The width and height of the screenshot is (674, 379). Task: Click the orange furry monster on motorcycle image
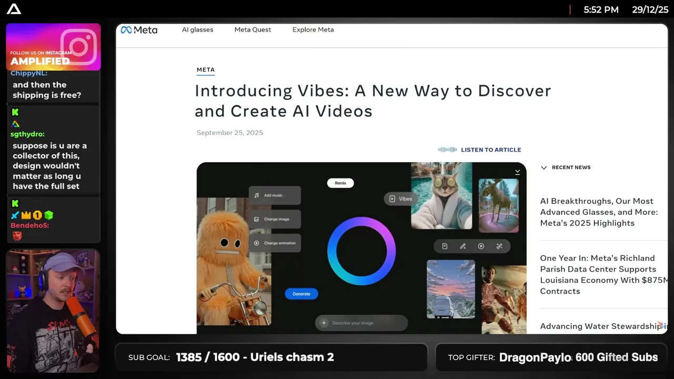pos(234,261)
